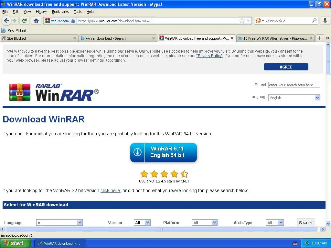Open the History menu

tap(41, 12)
